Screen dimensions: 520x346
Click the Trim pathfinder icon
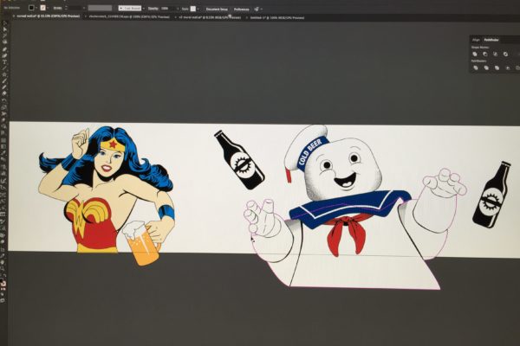pyautogui.click(x=486, y=67)
